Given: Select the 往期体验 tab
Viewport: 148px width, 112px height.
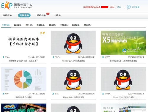Looking at the screenshot, I should click(24, 15).
